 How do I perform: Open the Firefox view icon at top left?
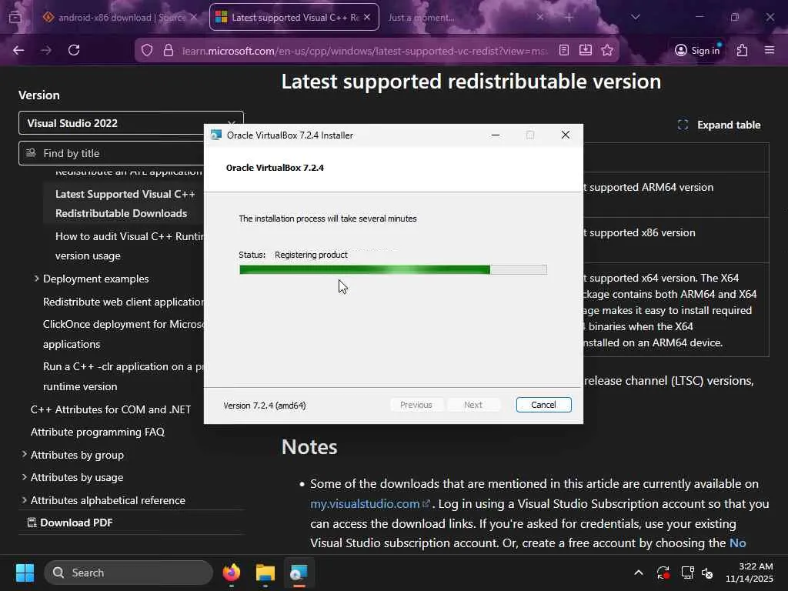[x=15, y=17]
